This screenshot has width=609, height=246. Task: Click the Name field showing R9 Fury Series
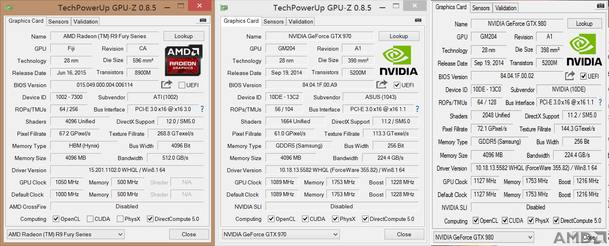point(105,36)
